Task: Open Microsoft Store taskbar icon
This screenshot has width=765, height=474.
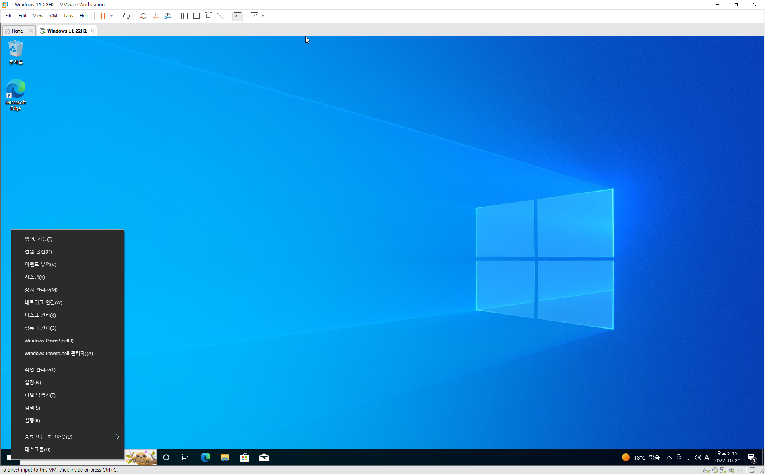Action: coord(244,457)
